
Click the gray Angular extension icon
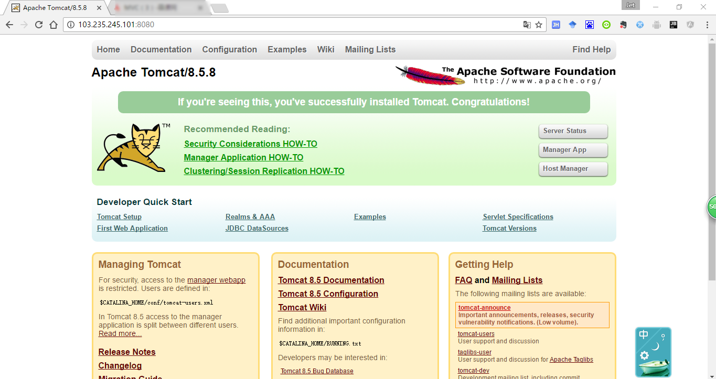point(690,25)
